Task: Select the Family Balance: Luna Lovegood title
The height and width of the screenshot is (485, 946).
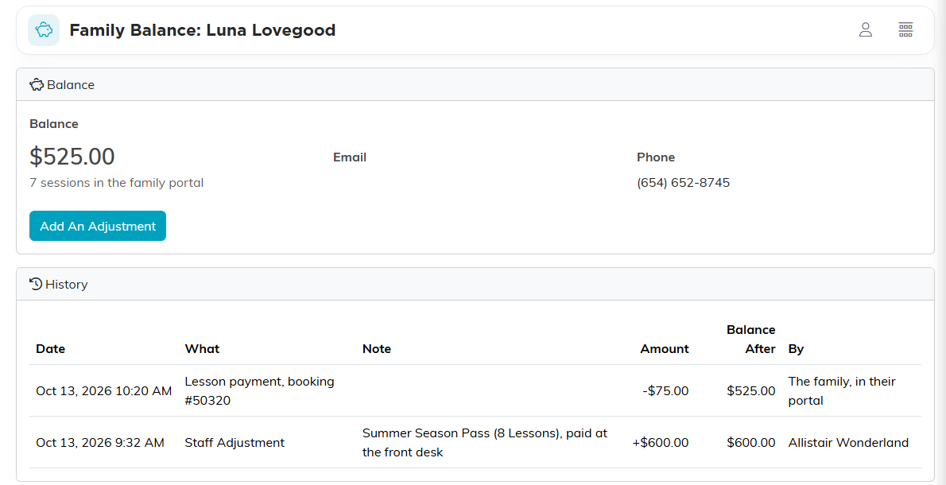Action: tap(202, 30)
